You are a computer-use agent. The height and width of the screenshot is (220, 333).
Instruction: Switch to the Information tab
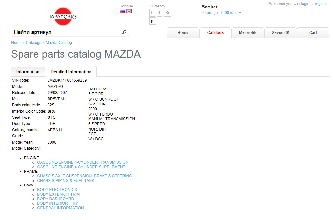28,72
